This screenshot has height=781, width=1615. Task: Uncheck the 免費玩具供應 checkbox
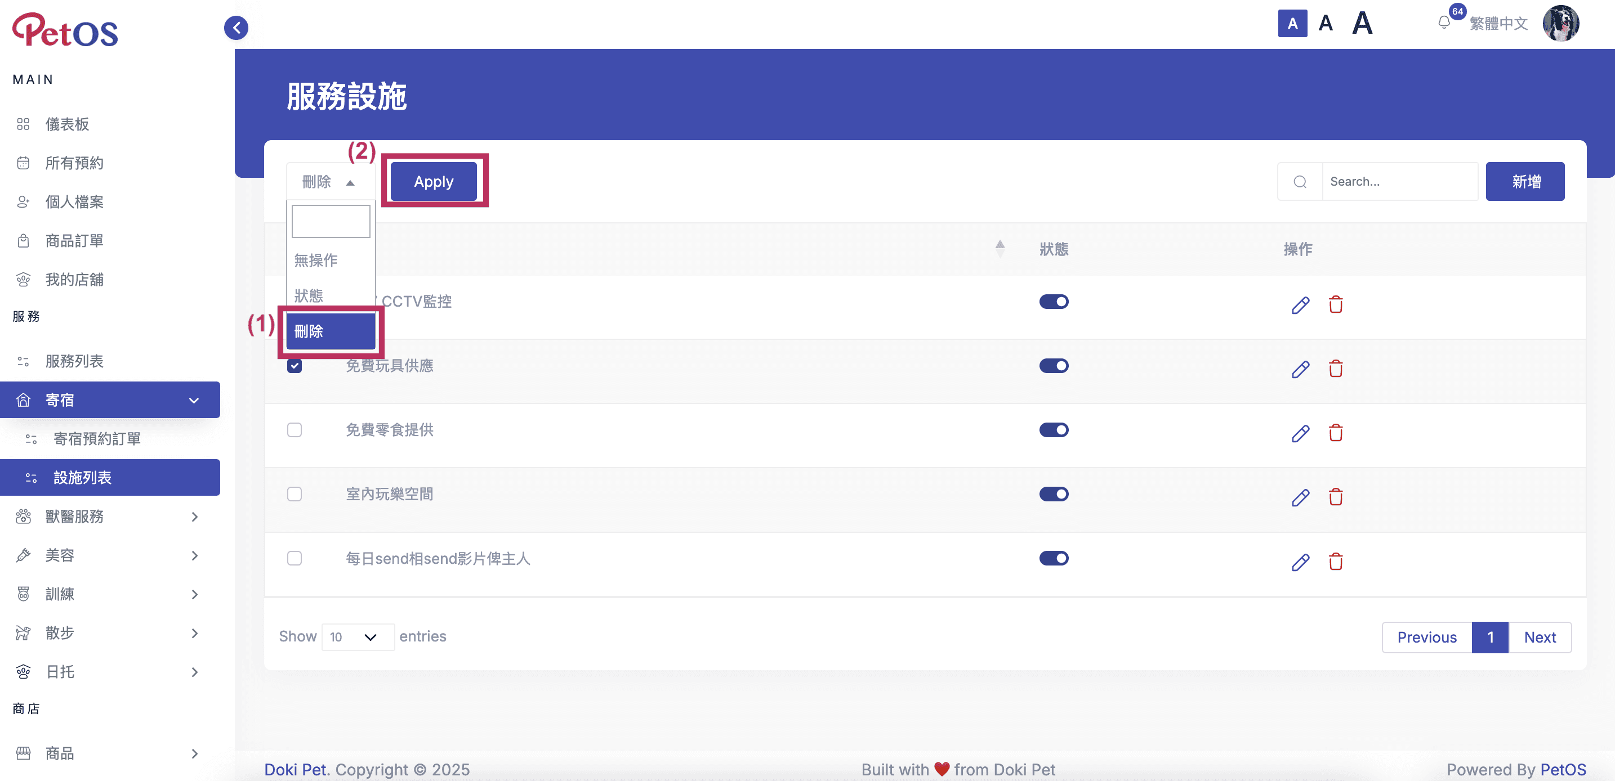point(294,366)
